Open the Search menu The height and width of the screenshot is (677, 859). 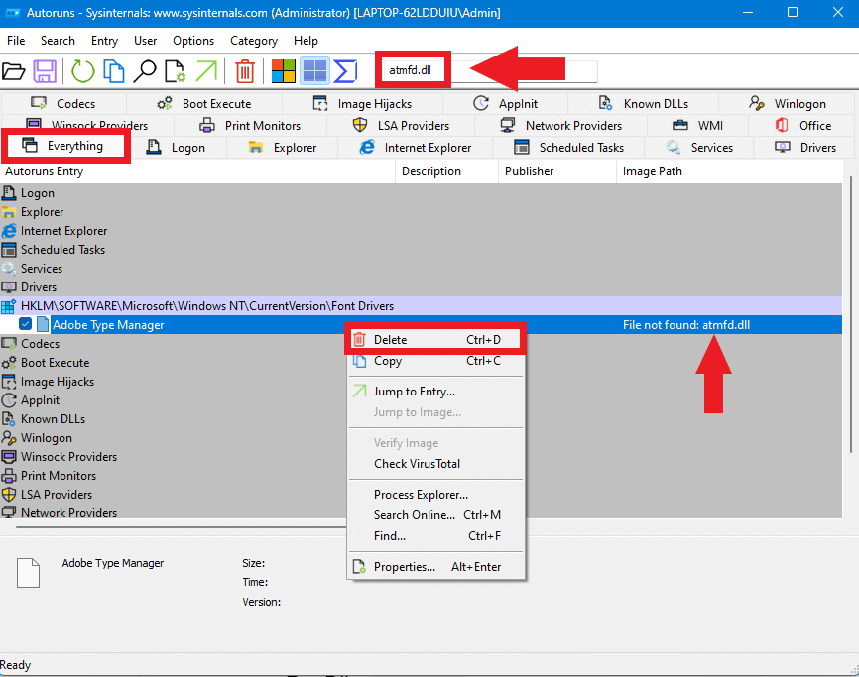point(58,41)
